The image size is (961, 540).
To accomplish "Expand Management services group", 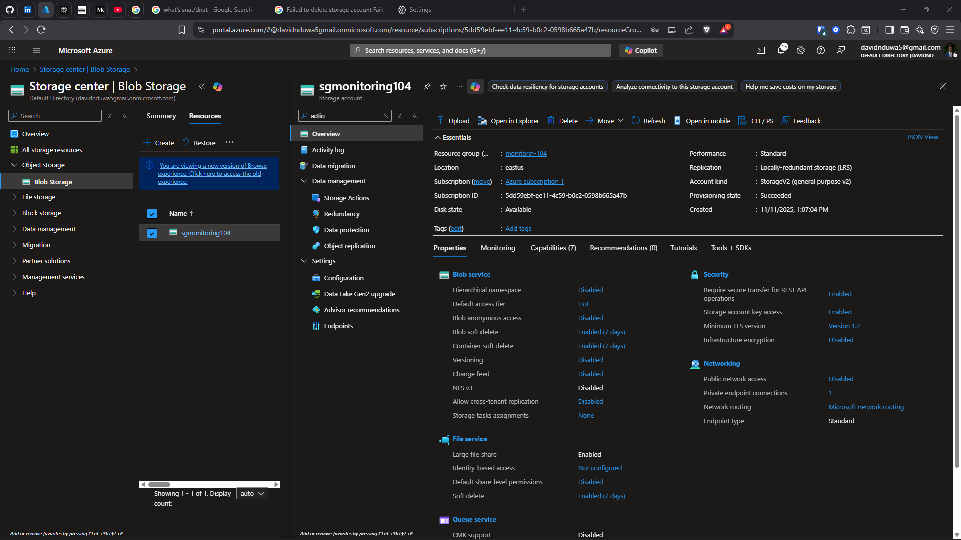I will click(14, 277).
